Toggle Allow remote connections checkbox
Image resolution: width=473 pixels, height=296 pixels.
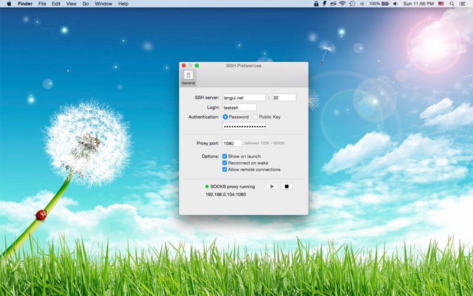tap(225, 169)
